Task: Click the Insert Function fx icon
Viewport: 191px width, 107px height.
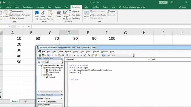Action: coord(29,26)
